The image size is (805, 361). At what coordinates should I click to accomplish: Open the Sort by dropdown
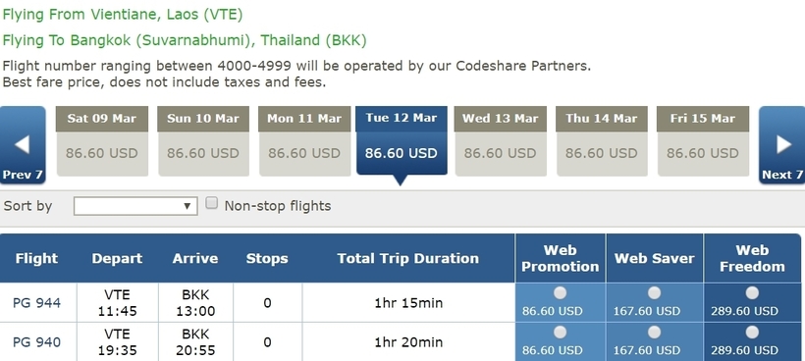[x=135, y=206]
